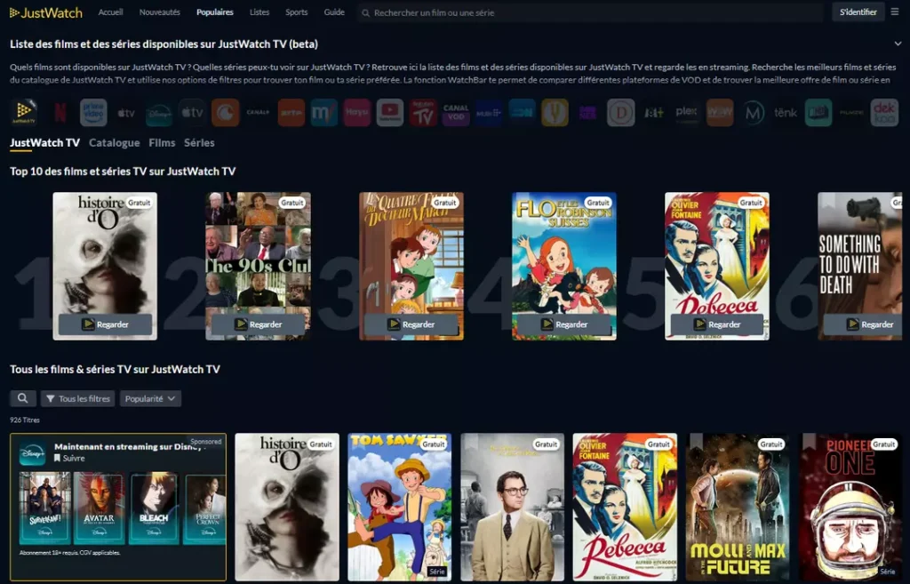Open the Popularité sort dropdown

coord(150,398)
